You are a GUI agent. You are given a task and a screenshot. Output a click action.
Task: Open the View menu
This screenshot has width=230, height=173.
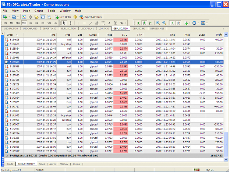pyautogui.click(x=15, y=11)
